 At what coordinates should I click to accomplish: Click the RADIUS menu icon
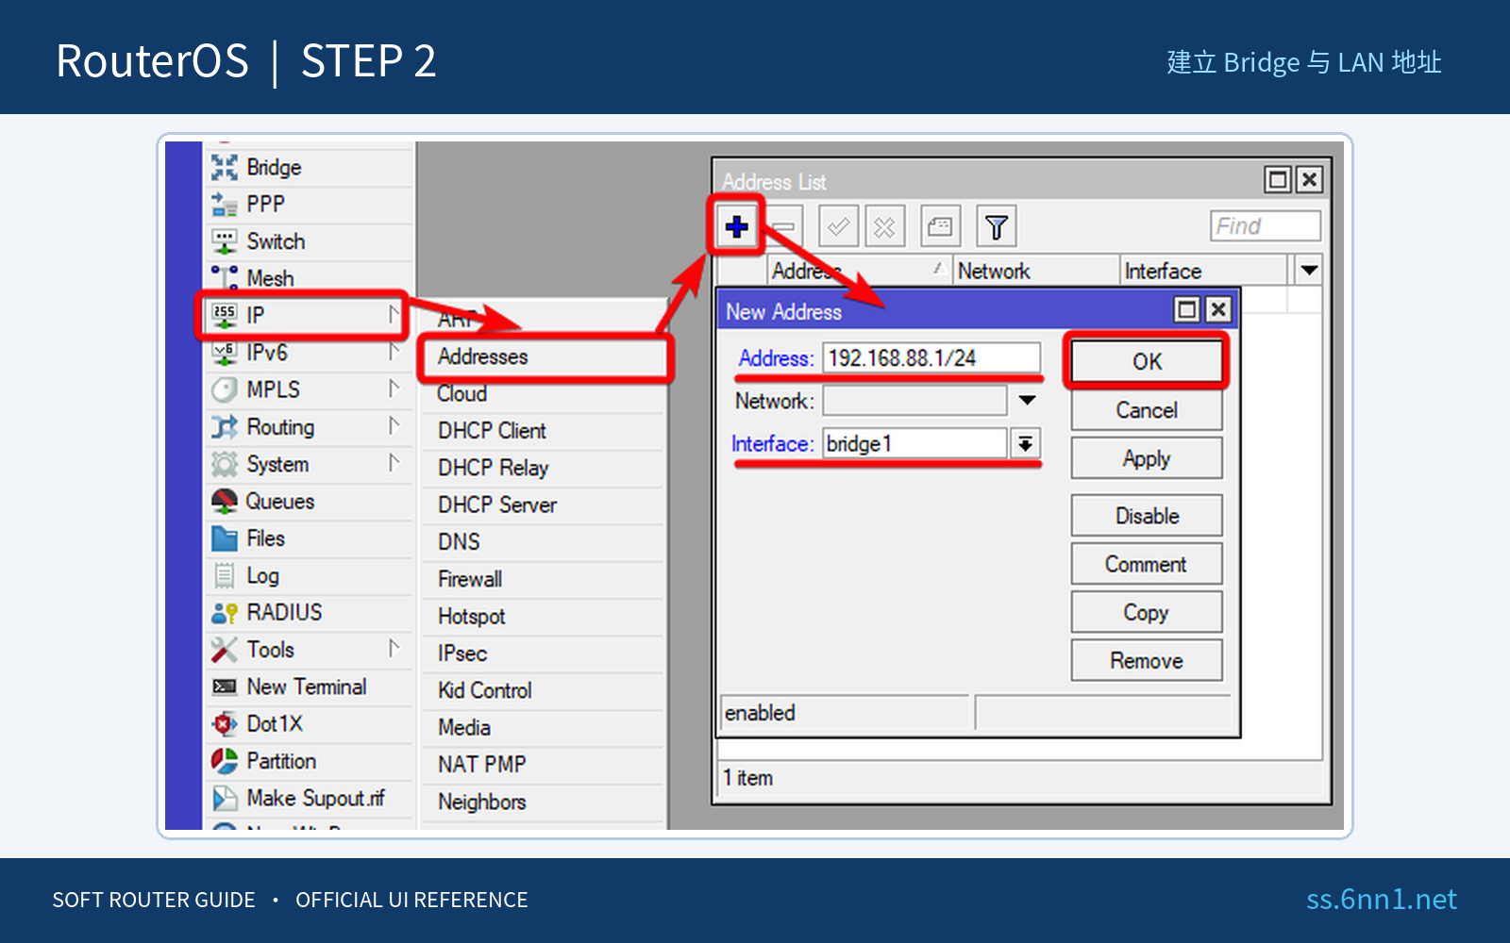pos(225,613)
